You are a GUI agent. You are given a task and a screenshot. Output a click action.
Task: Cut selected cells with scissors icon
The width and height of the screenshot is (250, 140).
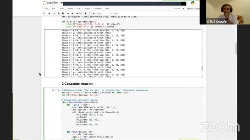point(54,14)
